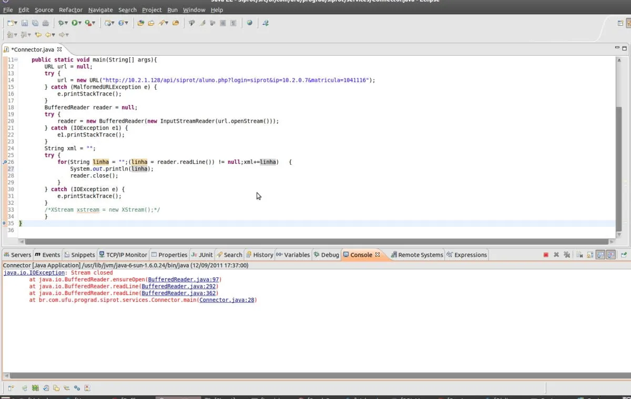Toggle Scroll Lock in the console toolbar
Screen dimensions: 631x399
coord(589,255)
